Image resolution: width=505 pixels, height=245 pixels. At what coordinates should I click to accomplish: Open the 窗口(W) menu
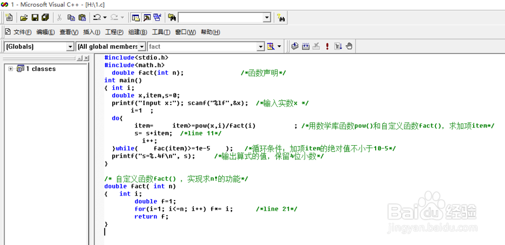[x=185, y=32]
